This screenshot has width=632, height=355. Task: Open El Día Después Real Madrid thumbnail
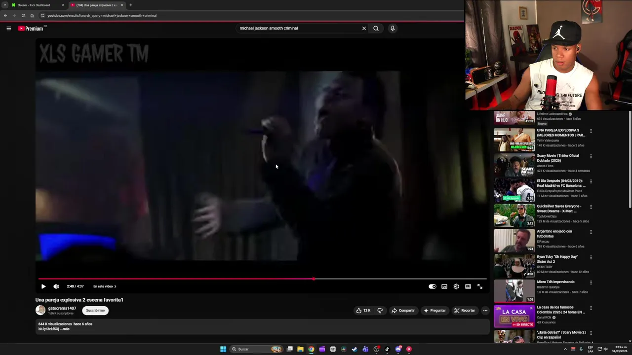point(514,190)
